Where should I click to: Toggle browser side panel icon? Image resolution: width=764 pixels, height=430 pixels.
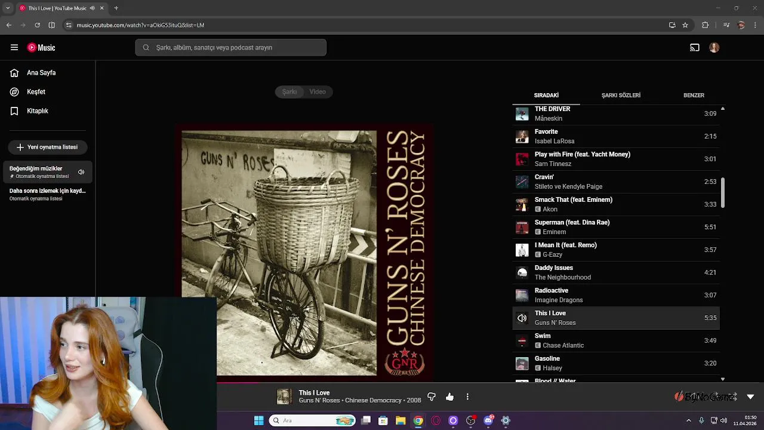(52, 25)
